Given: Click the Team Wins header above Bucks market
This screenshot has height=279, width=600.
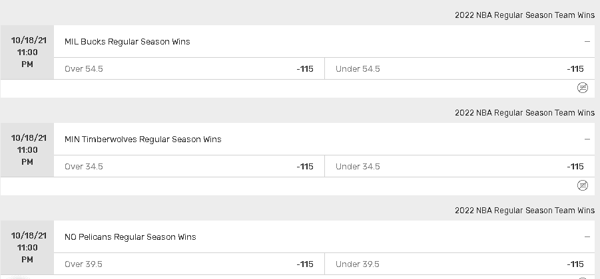Looking at the screenshot, I should coord(525,15).
